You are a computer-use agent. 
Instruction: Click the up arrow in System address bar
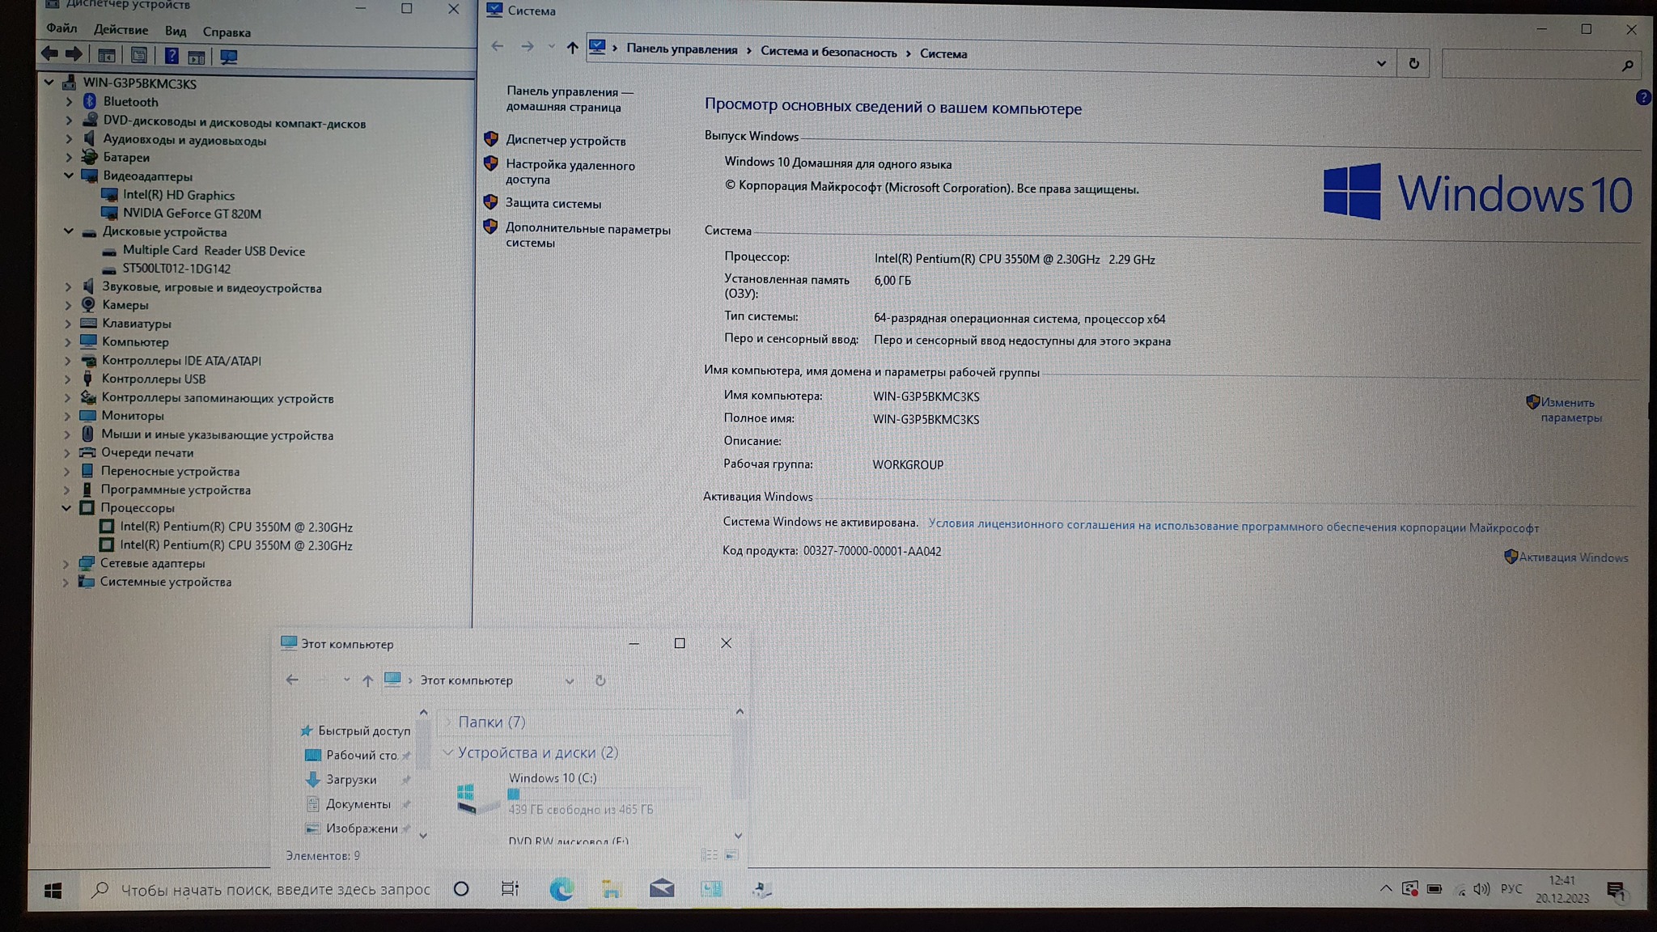pyautogui.click(x=572, y=48)
